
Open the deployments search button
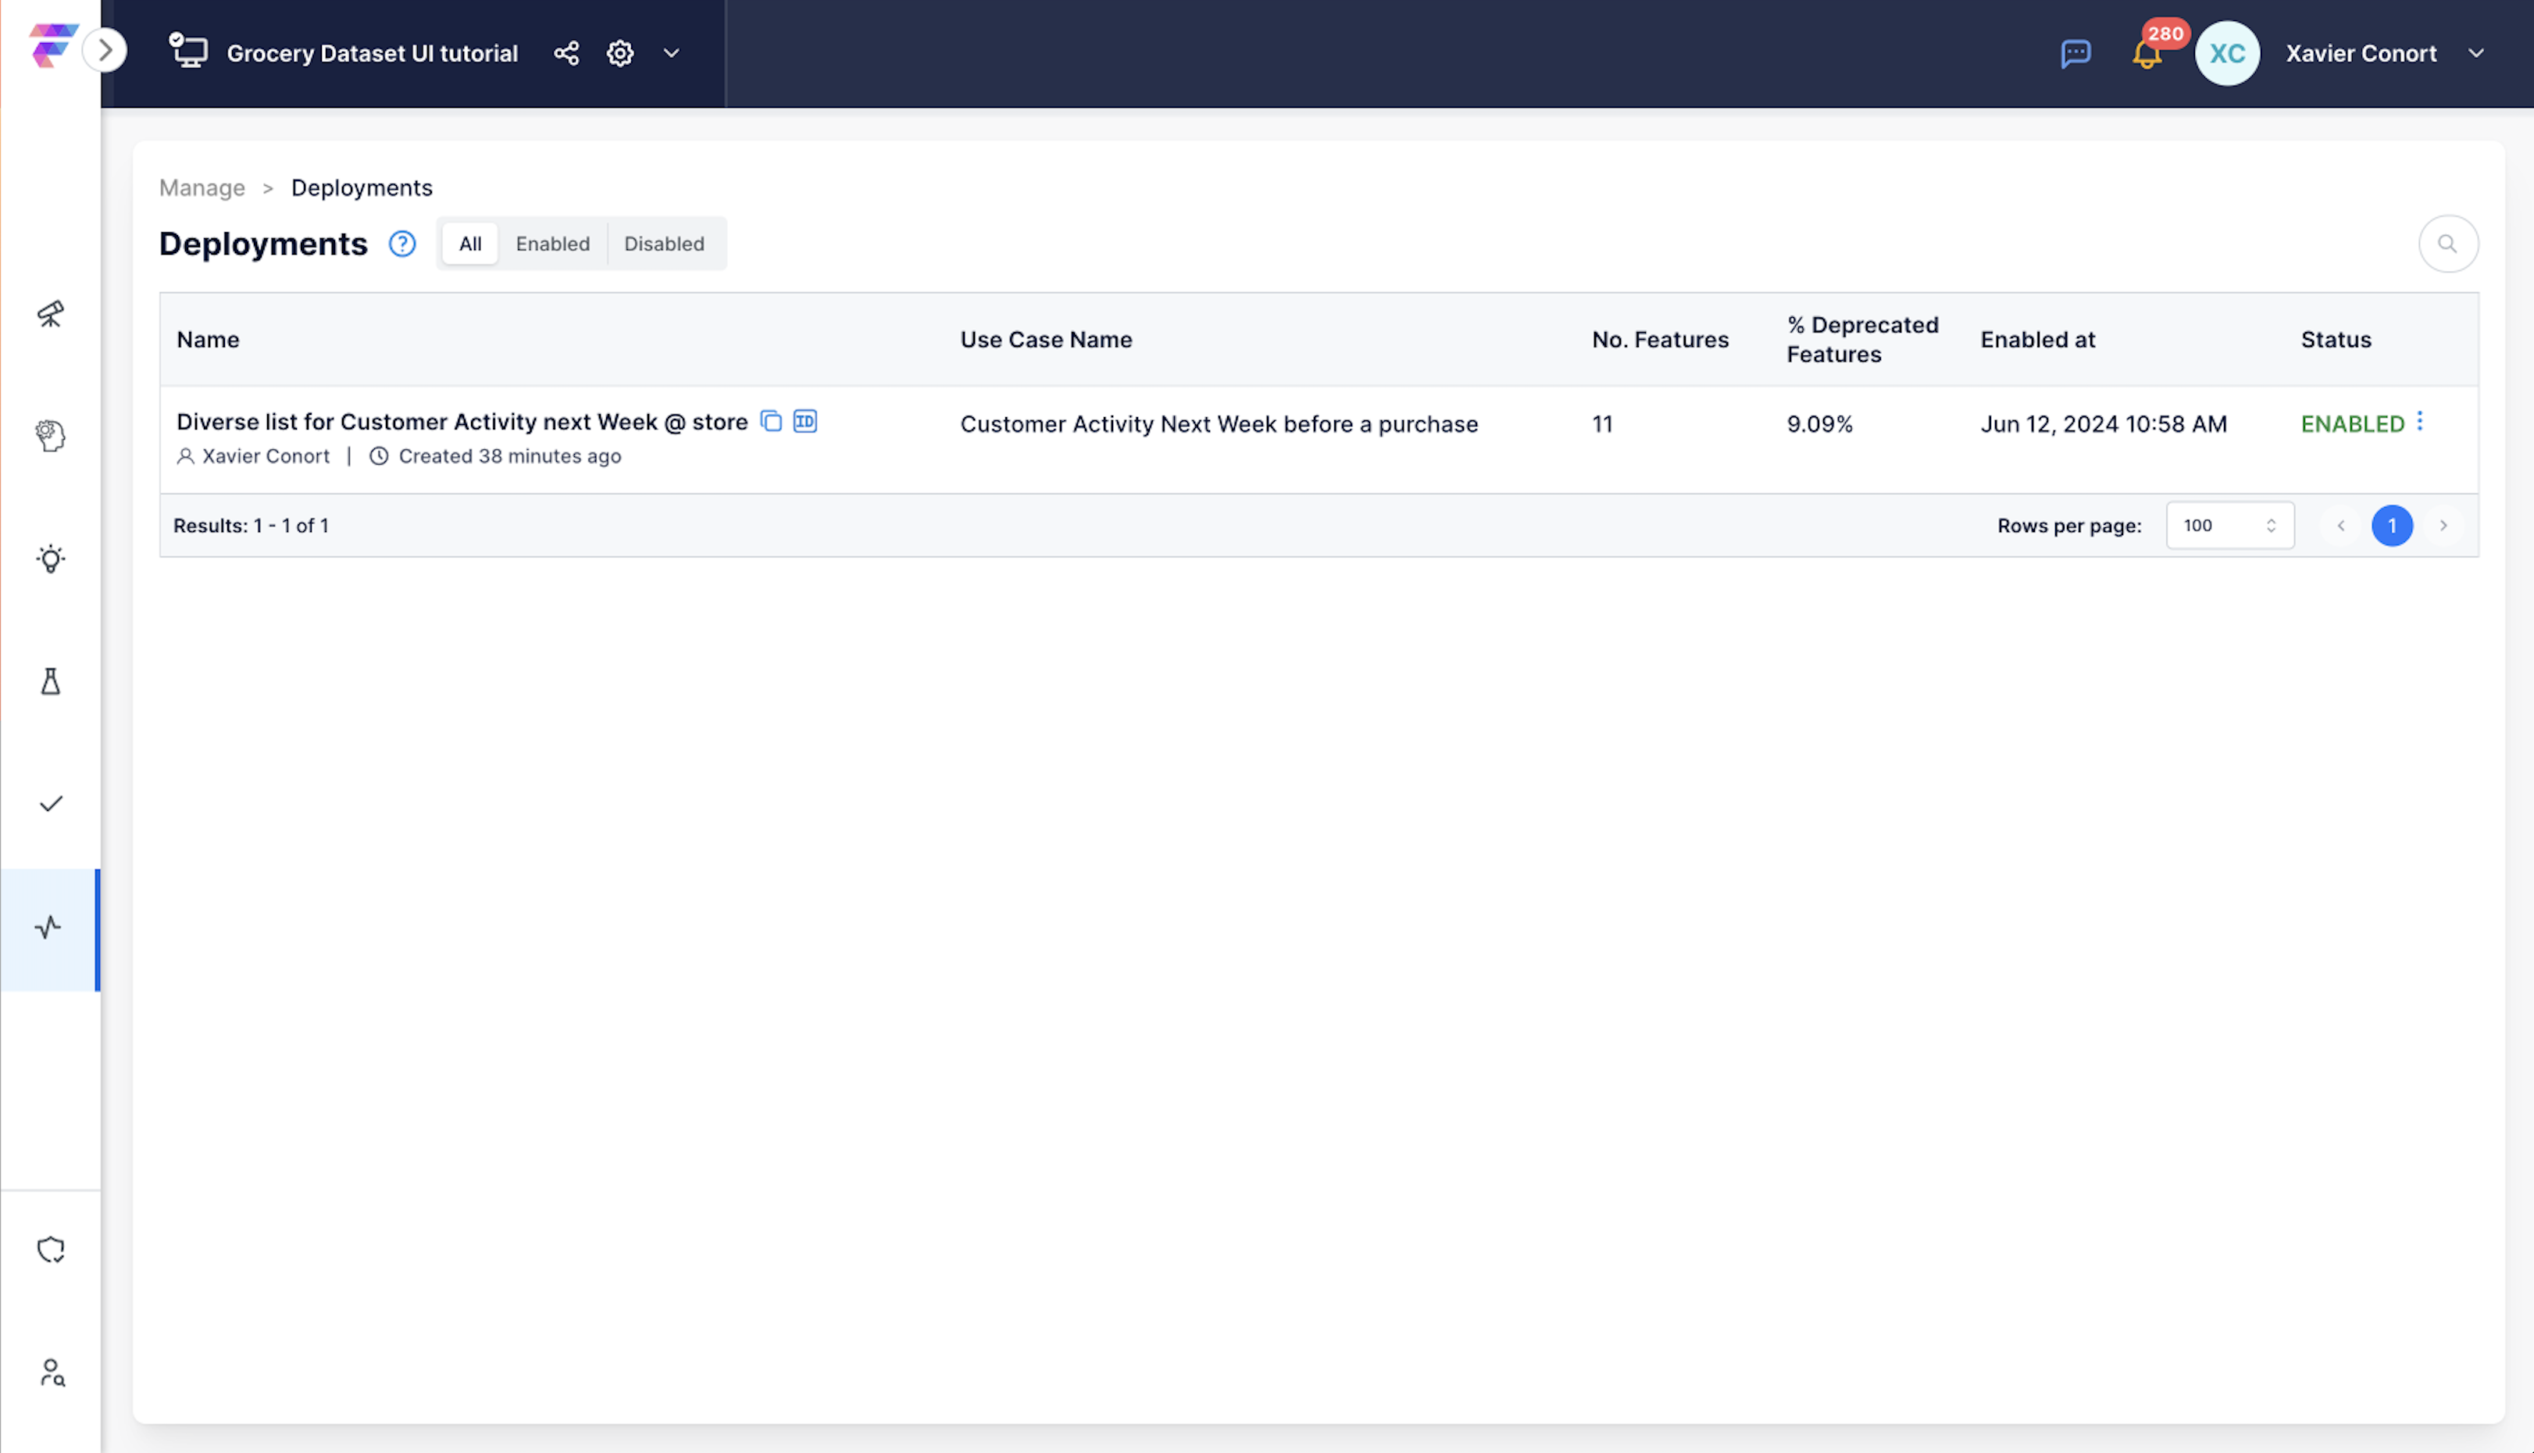[x=2448, y=244]
